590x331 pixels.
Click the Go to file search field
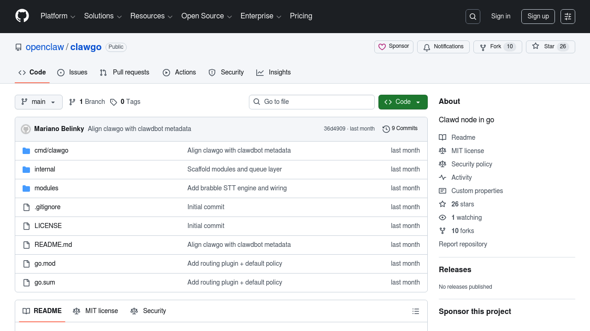[x=312, y=102]
